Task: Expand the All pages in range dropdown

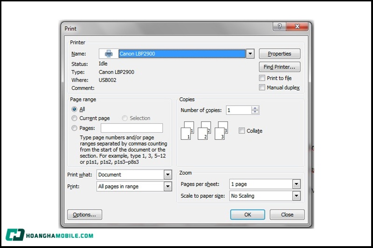Action: [x=168, y=187]
